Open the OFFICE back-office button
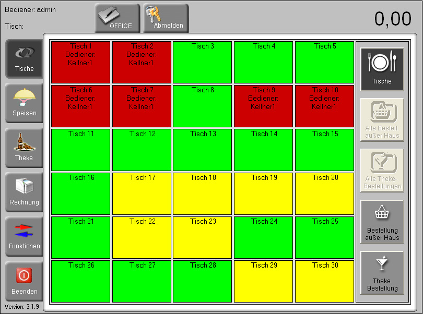 click(x=118, y=18)
